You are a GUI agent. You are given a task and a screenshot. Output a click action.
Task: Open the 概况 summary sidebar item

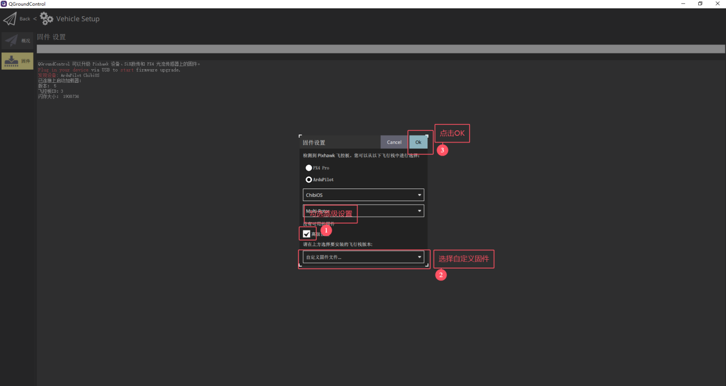tap(17, 40)
